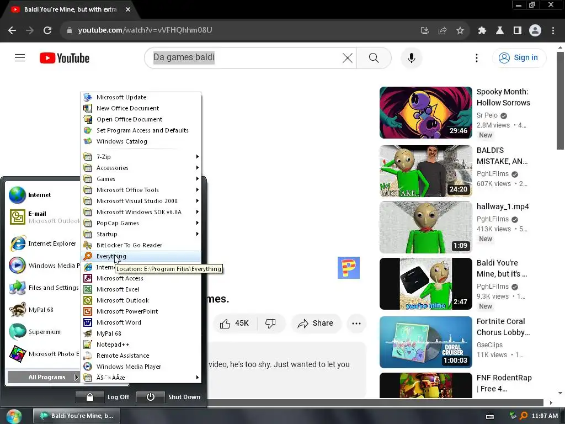Viewport: 565px width, 424px height.
Task: Launch Microsoft Excel
Action: (141, 289)
